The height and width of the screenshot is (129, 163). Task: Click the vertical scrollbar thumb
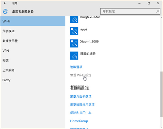click(x=161, y=94)
